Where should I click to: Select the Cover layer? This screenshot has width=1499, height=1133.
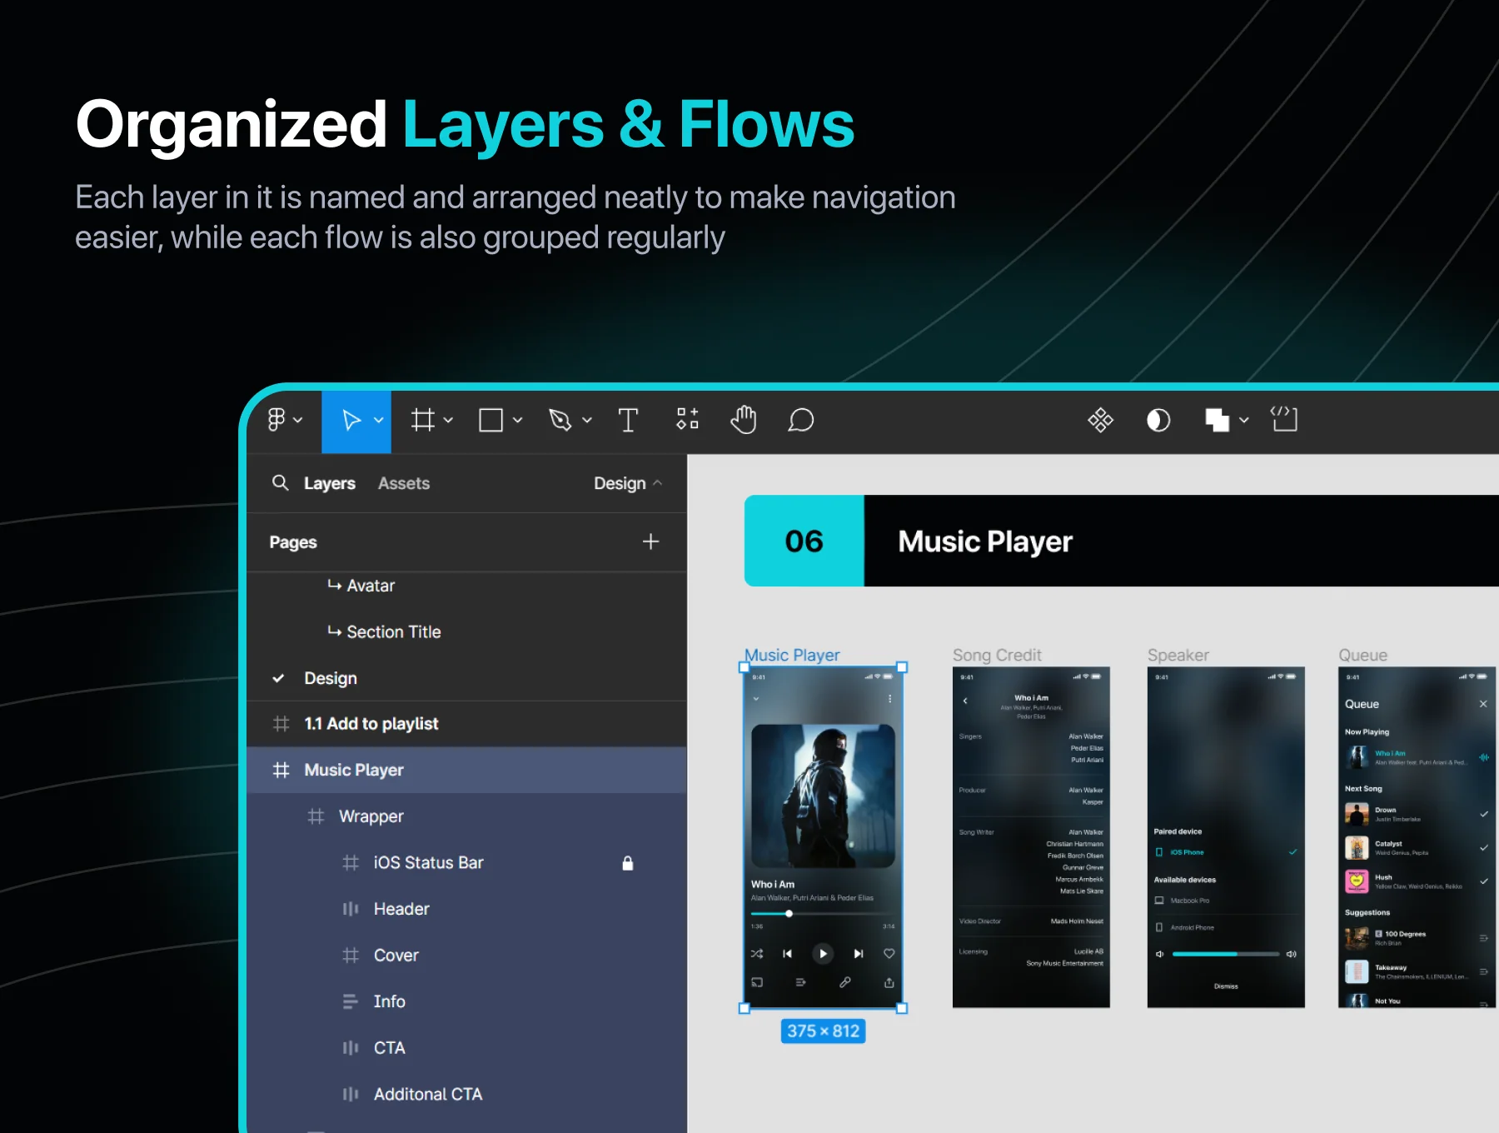[x=466, y=956]
